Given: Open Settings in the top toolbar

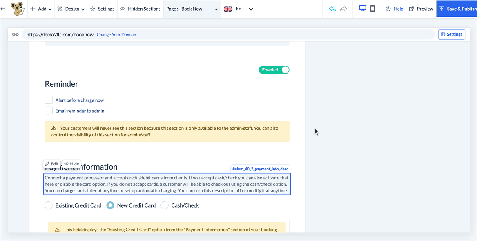Looking at the screenshot, I should pyautogui.click(x=102, y=9).
